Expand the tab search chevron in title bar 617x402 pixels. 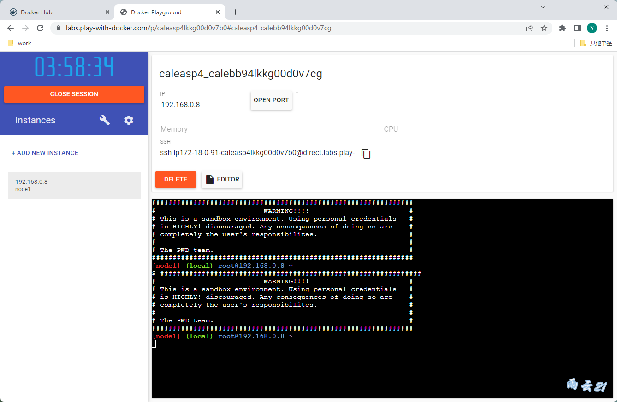coord(543,7)
